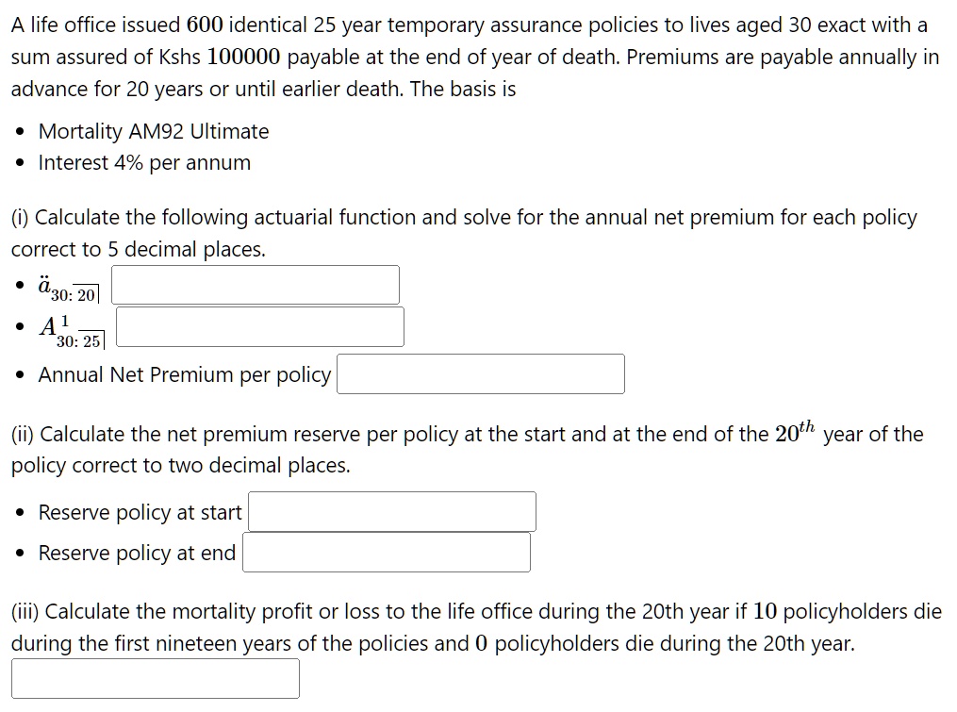Click the Reserve policy at end label
The image size is (957, 712).
(x=135, y=553)
